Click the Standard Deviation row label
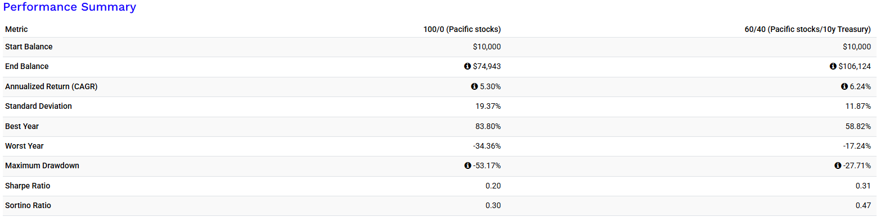The height and width of the screenshot is (221, 885). click(x=38, y=106)
